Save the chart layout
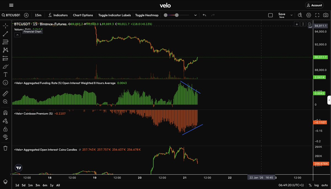This screenshot has width=331, height=189. [x=282, y=15]
